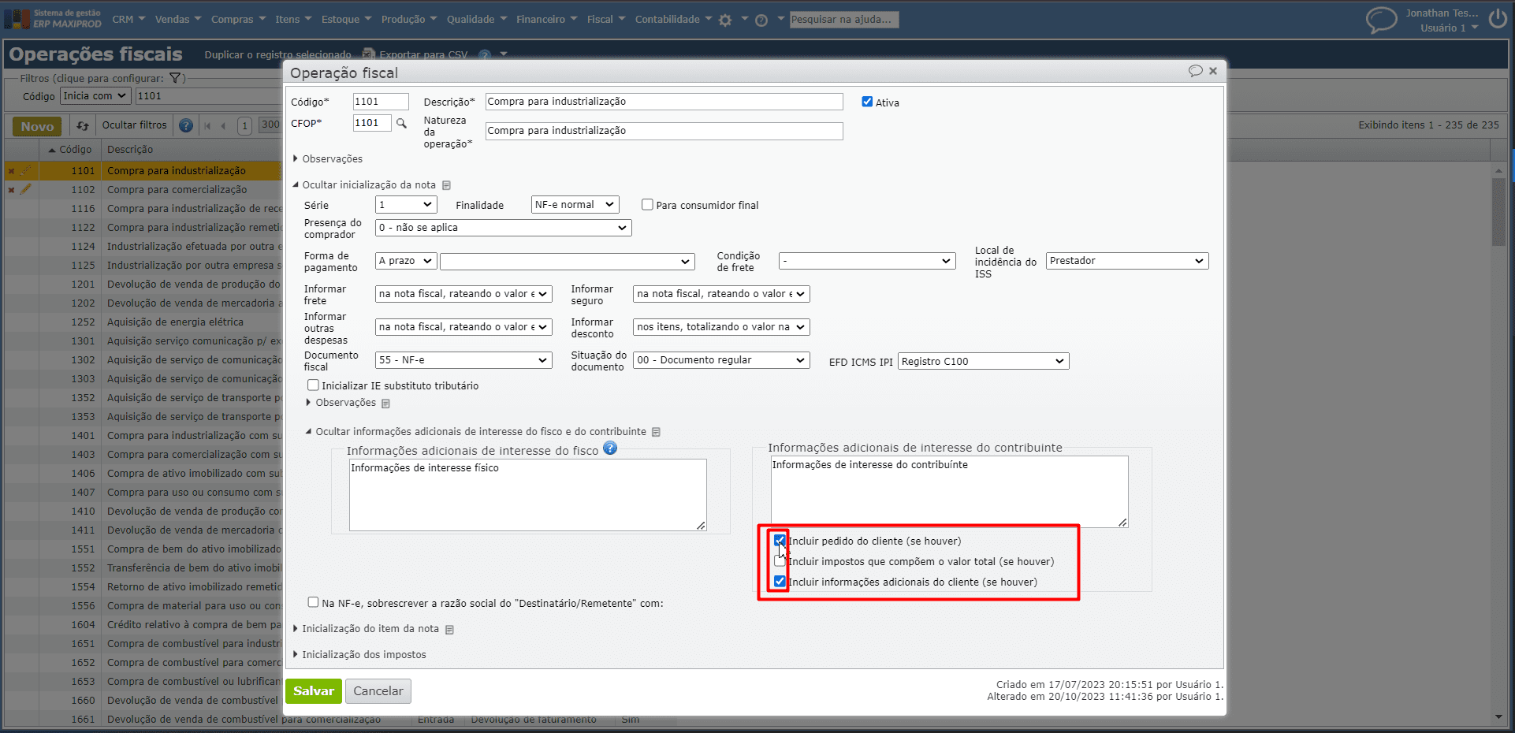Go to the first page of results
The width and height of the screenshot is (1515, 733).
pos(207,125)
